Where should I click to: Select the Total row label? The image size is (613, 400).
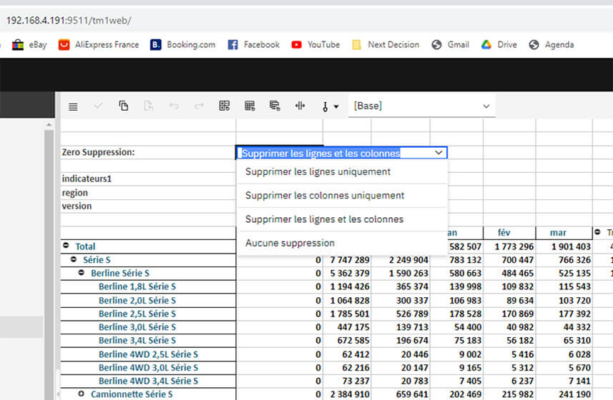point(85,246)
